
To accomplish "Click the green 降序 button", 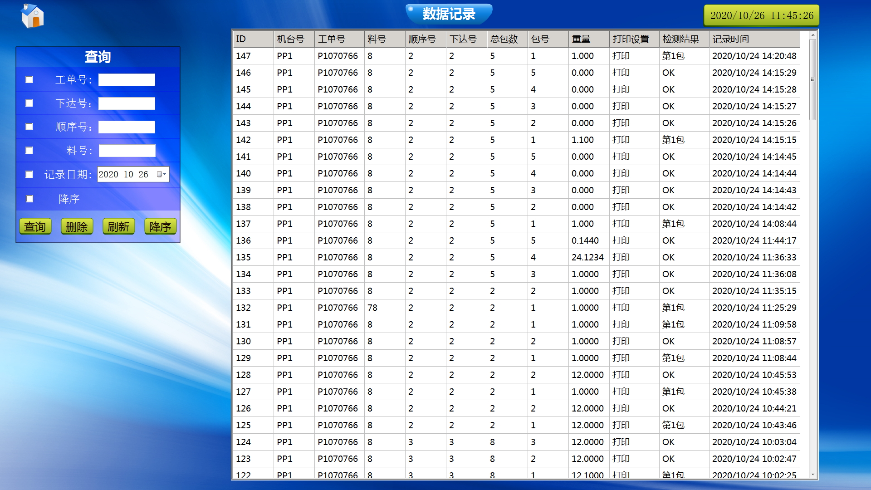I will [x=160, y=226].
